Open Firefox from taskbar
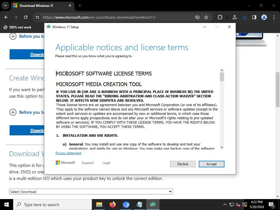This screenshot has width=280, height=210. 112,205
